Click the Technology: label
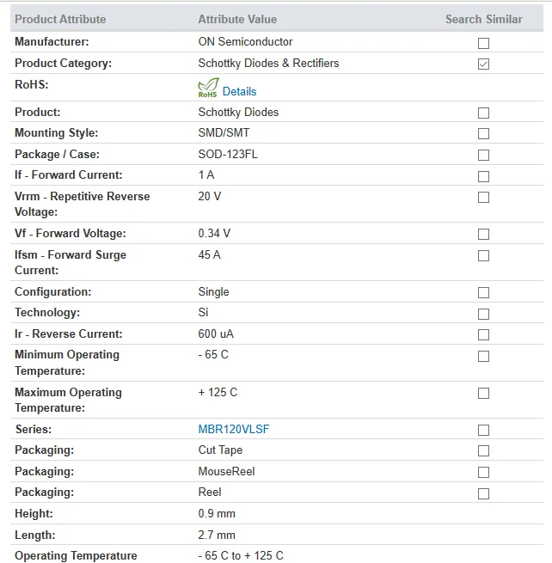 47,312
